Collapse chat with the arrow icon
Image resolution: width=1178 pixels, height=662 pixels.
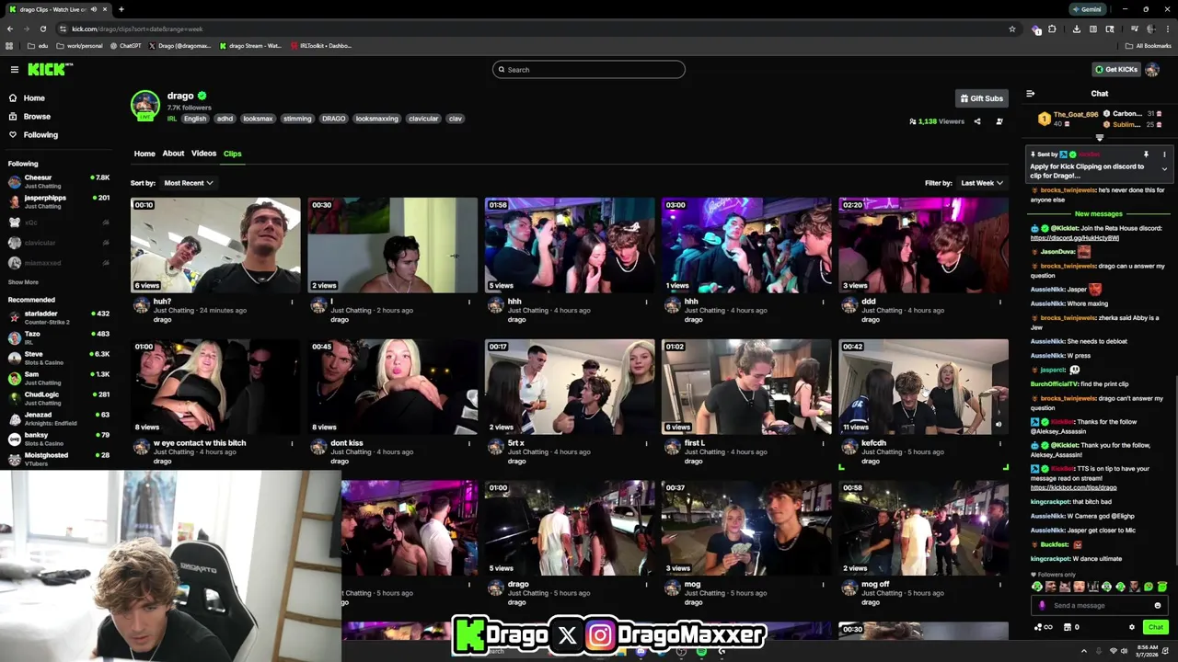pyautogui.click(x=1030, y=94)
